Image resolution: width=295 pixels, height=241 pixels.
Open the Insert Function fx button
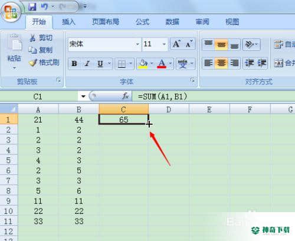click(125, 96)
